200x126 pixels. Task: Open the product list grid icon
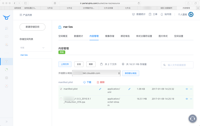pyautogui.click(x=21, y=15)
